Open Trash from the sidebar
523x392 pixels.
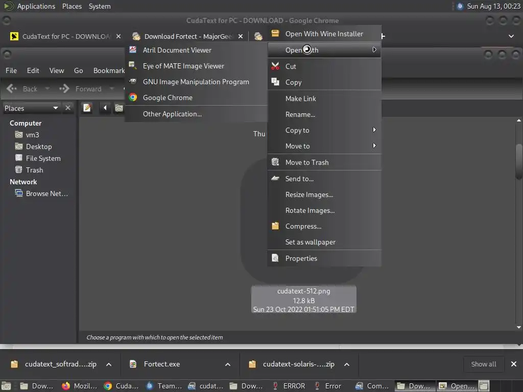pyautogui.click(x=34, y=170)
